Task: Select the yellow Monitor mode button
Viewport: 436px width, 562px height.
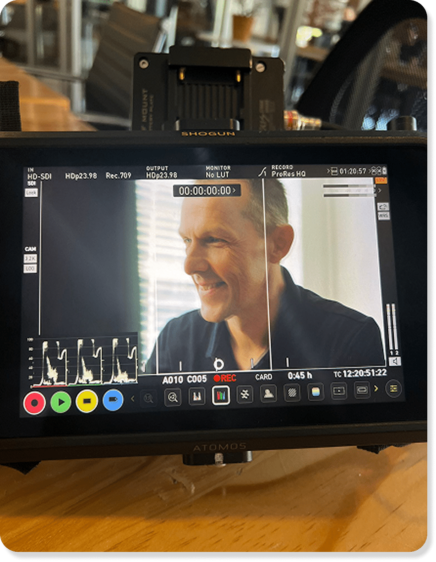Action: (x=87, y=401)
